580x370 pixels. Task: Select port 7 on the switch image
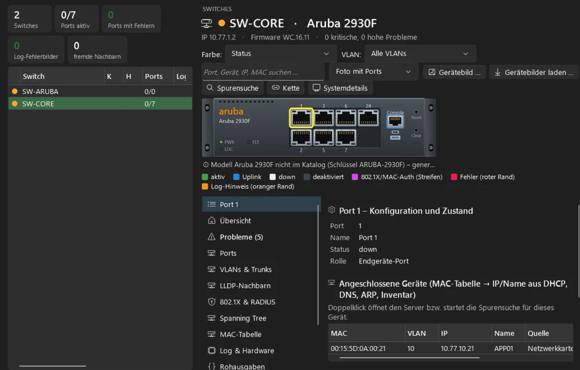[346, 137]
